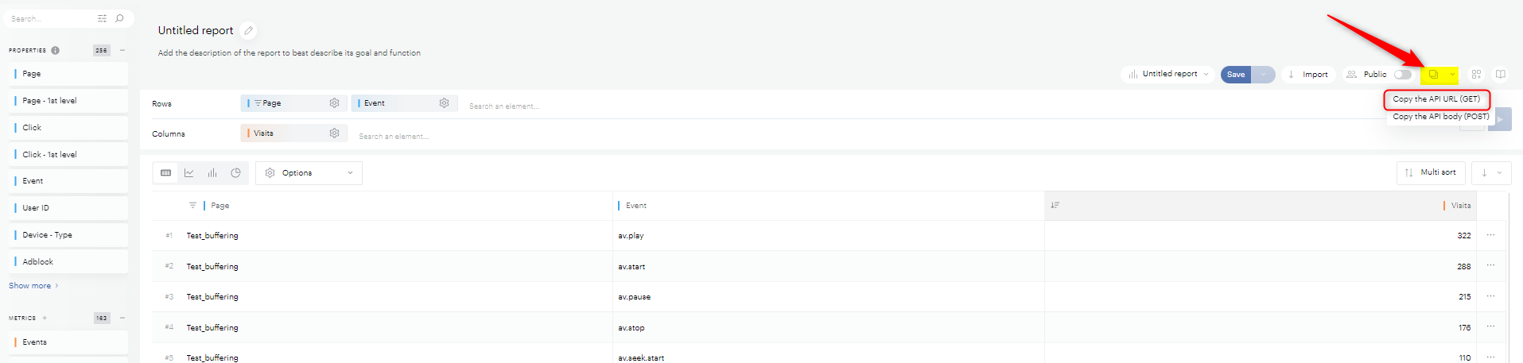
Task: Select the bar chart visualization icon
Action: [212, 173]
